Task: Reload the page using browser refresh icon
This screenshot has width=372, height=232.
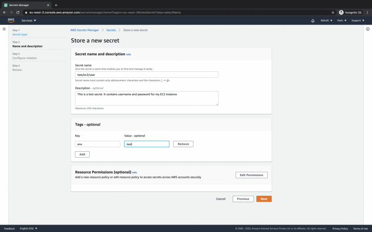Action: coord(18,12)
